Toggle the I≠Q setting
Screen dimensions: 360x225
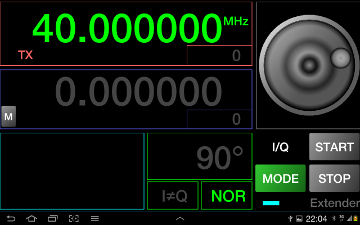tap(173, 195)
